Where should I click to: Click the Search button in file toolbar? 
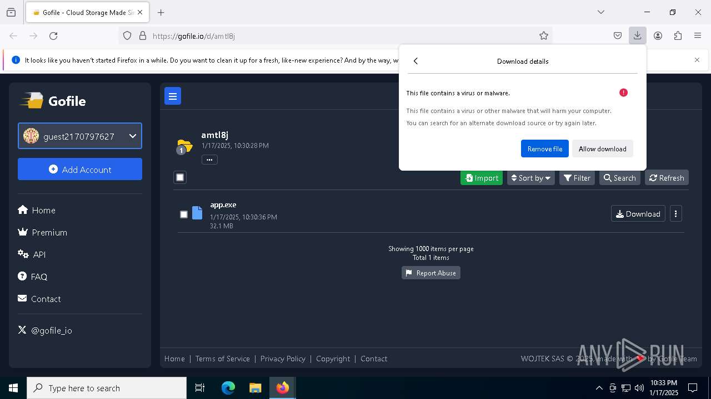click(620, 178)
